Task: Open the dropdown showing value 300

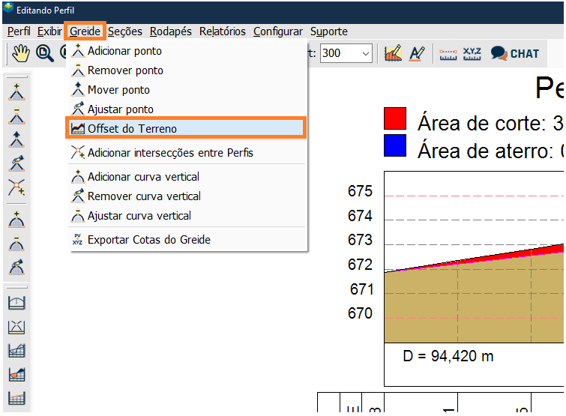Action: [346, 53]
